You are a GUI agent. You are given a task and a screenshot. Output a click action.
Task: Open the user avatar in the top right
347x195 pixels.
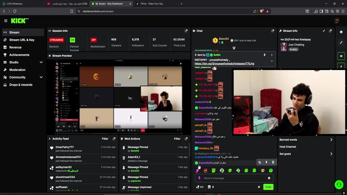pyautogui.click(x=337, y=21)
